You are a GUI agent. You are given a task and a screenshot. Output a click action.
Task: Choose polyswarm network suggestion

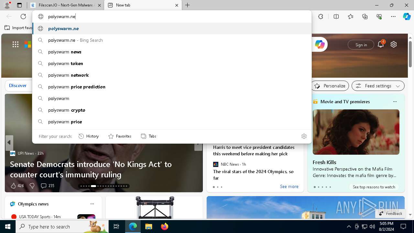tap(172, 75)
